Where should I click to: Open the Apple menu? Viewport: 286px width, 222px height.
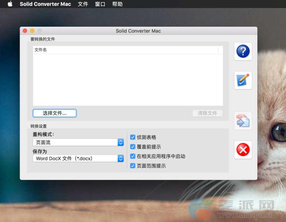10,4
